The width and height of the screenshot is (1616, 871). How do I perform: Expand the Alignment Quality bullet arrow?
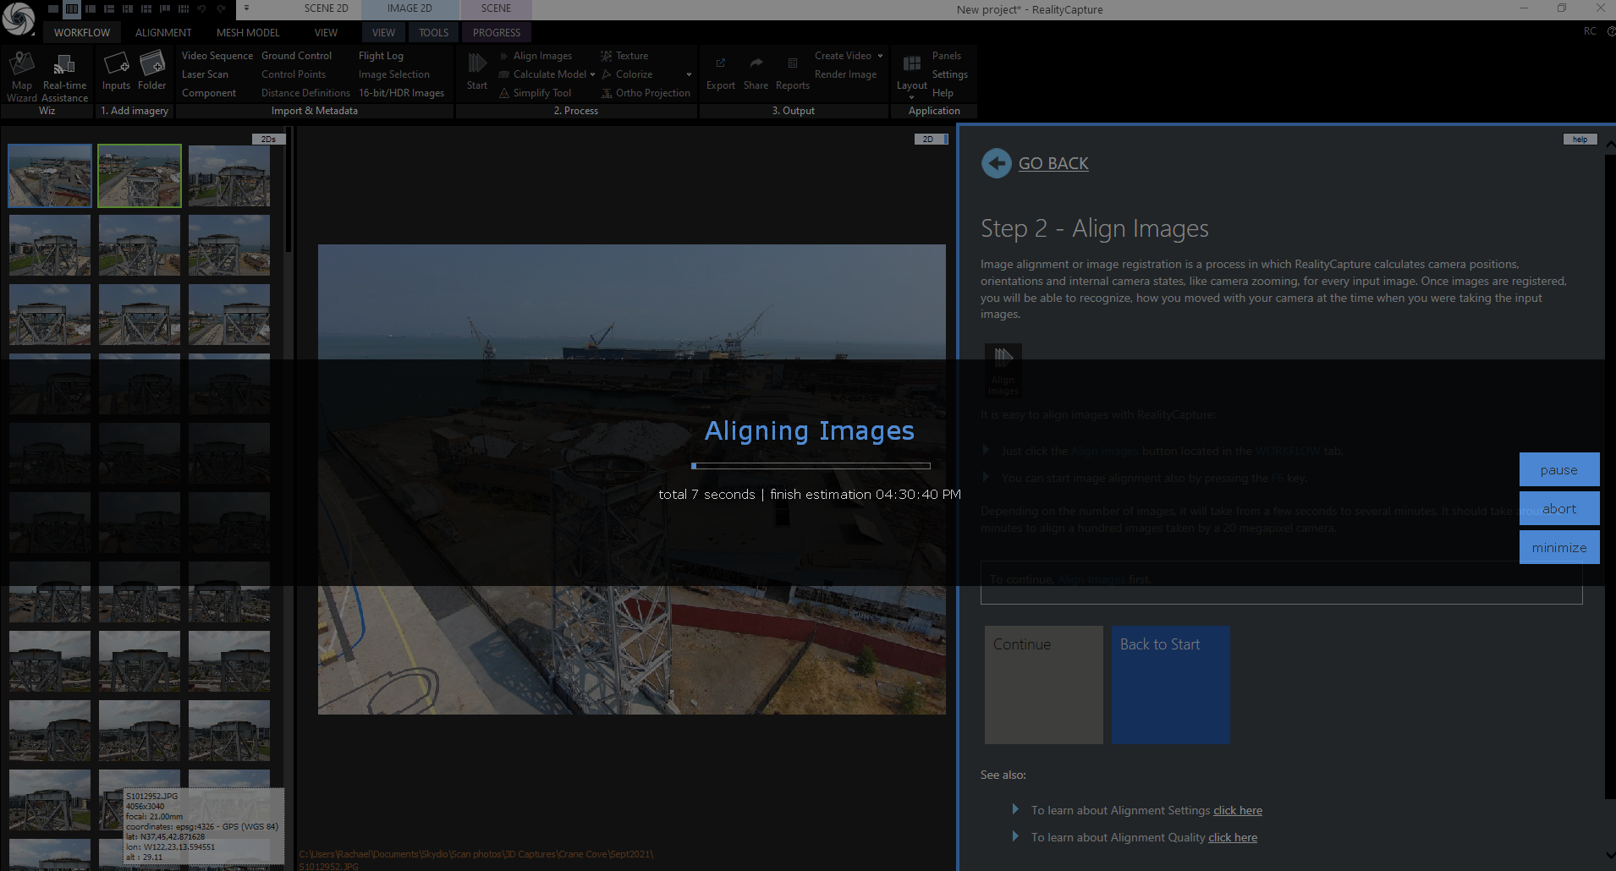pyautogui.click(x=1015, y=836)
